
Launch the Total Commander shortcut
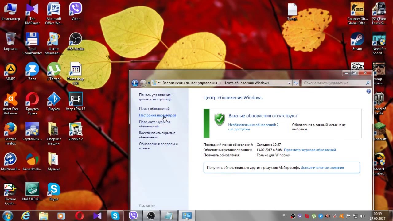[32, 44]
